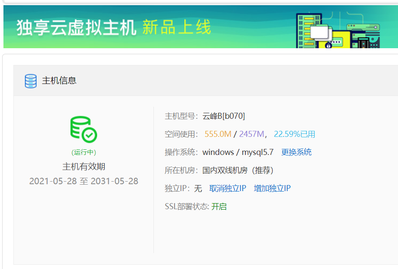Open 更换系统 to change operating system
398x269 pixels.
(x=296, y=152)
